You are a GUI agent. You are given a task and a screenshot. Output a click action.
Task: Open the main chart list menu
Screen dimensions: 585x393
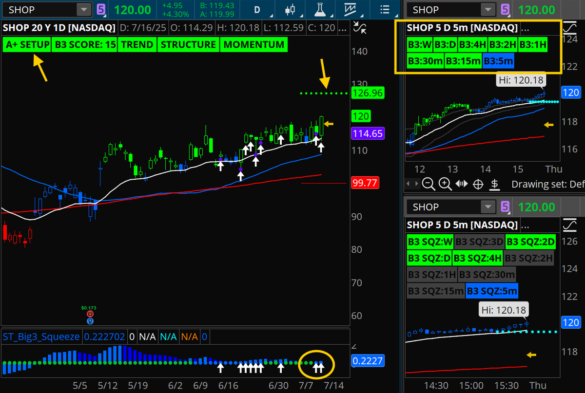(x=384, y=9)
